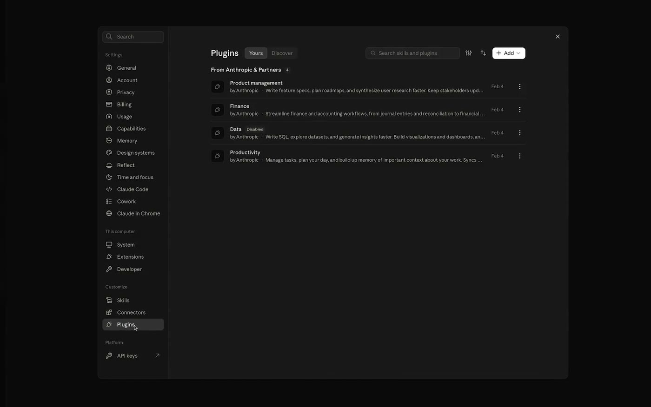Screen dimensions: 651x407
Task: Close the settings dialog
Action: click(x=558, y=37)
